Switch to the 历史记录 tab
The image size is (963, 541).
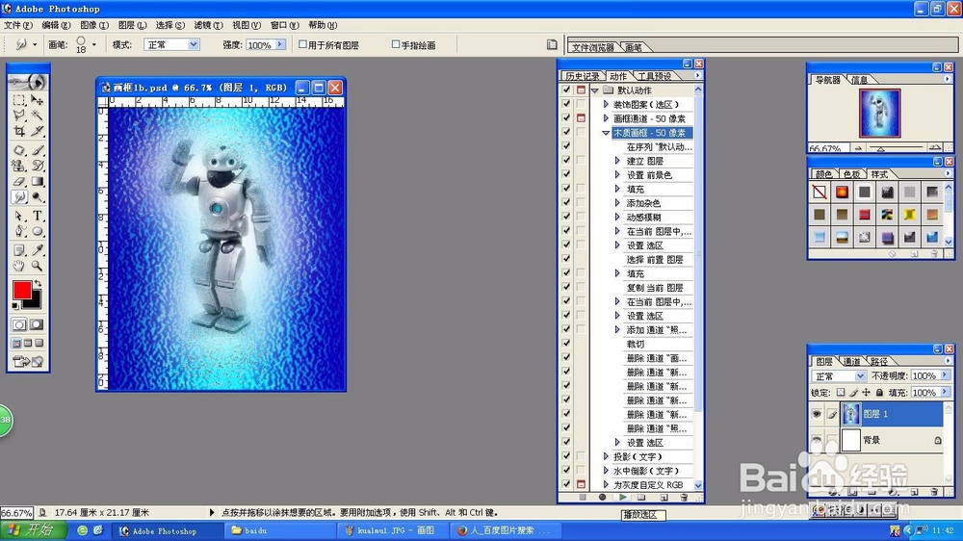(582, 76)
